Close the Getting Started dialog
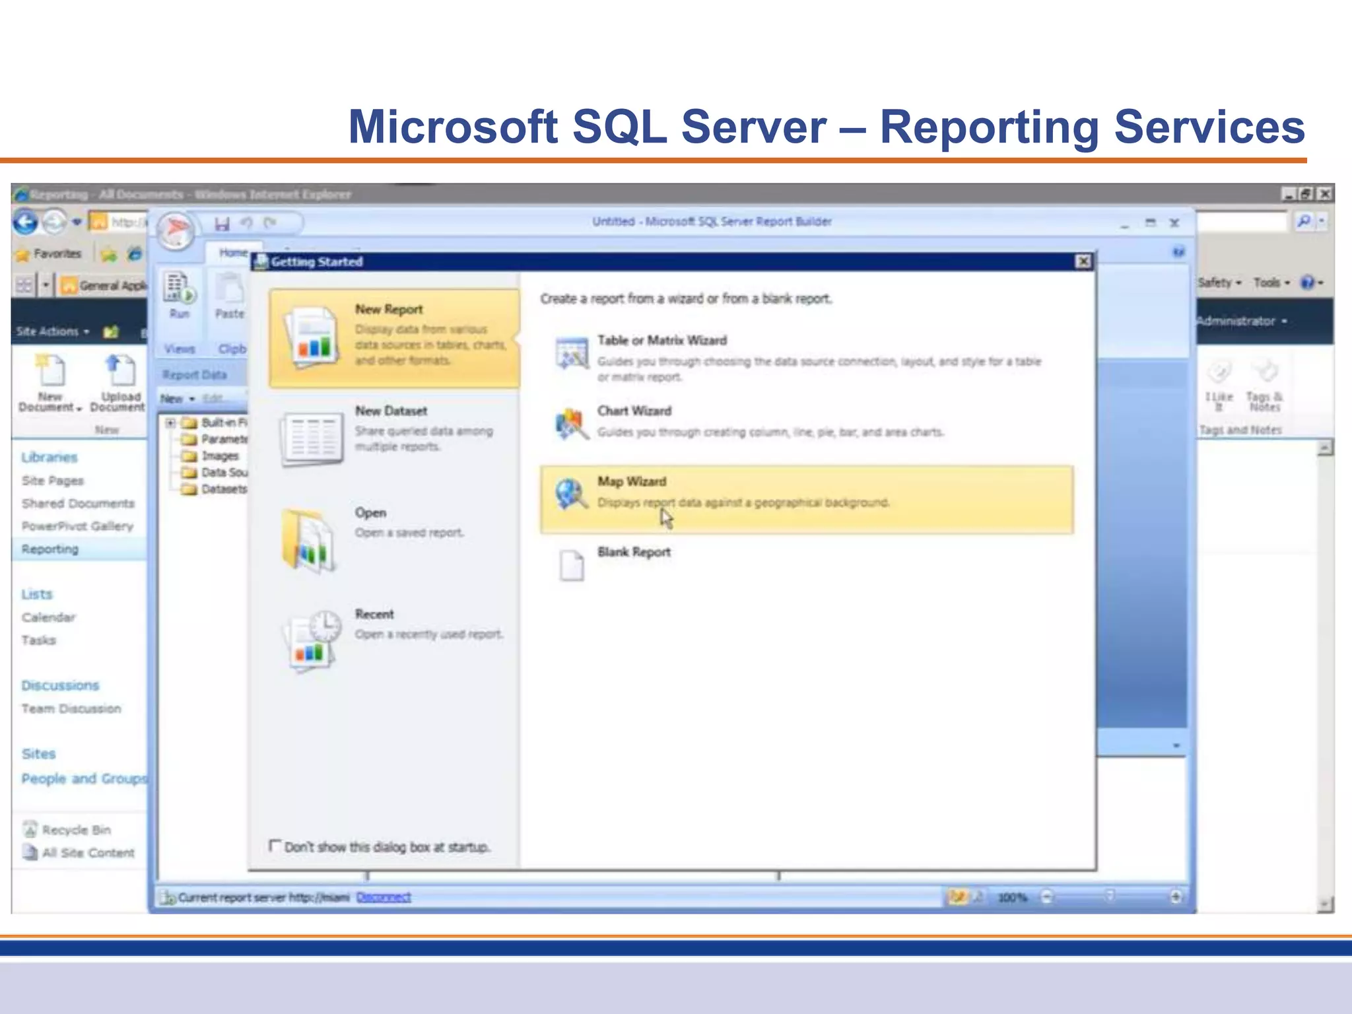This screenshot has width=1352, height=1014. pyautogui.click(x=1083, y=261)
